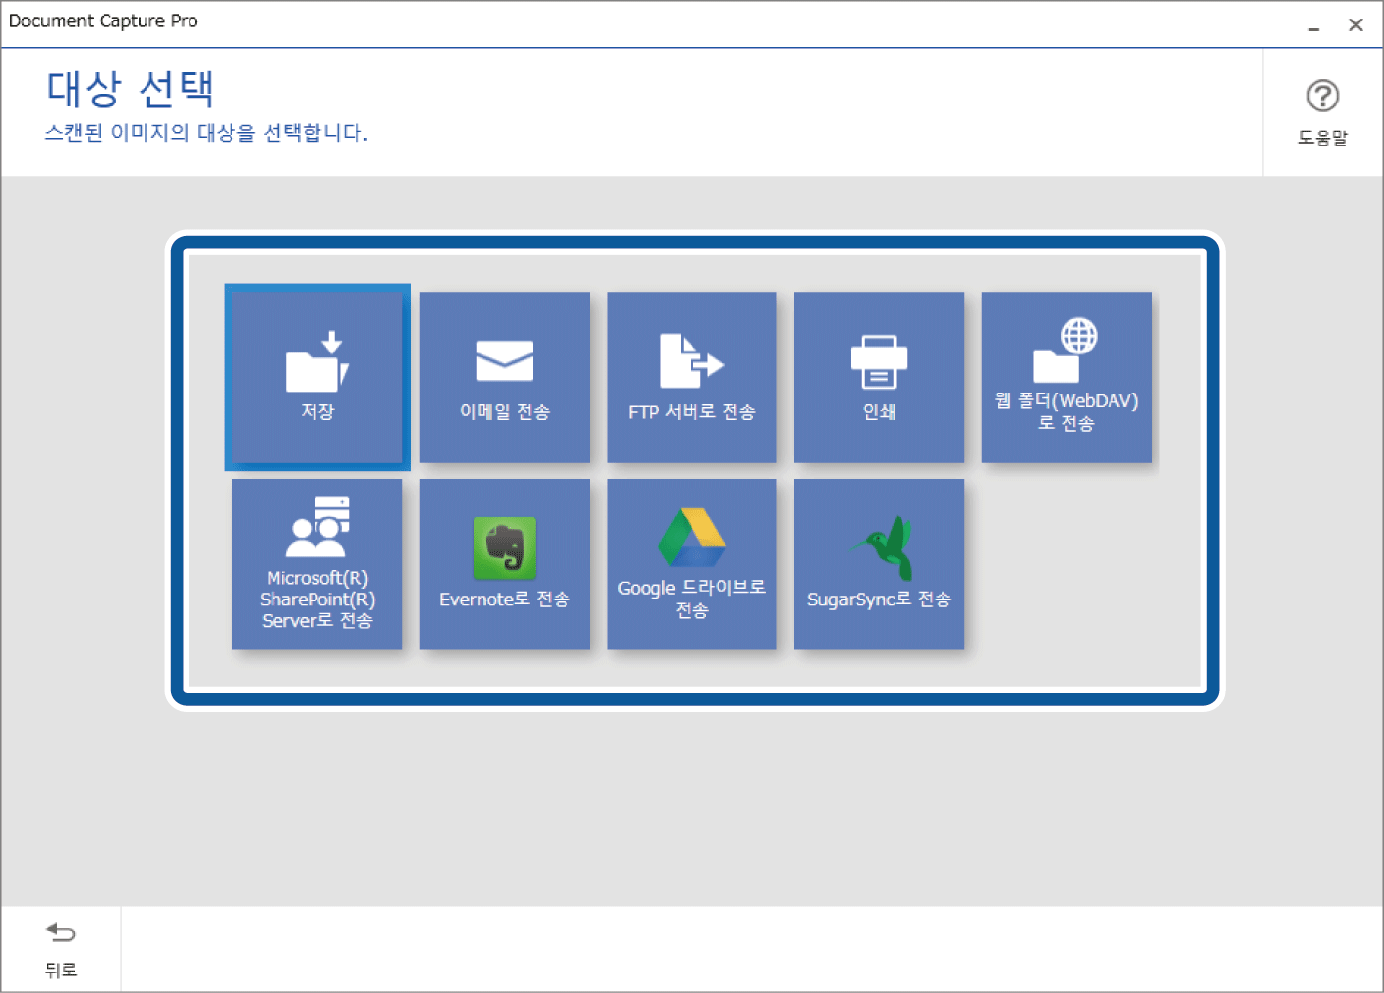Open help via the question mark icon
1384x993 pixels.
[1322, 97]
